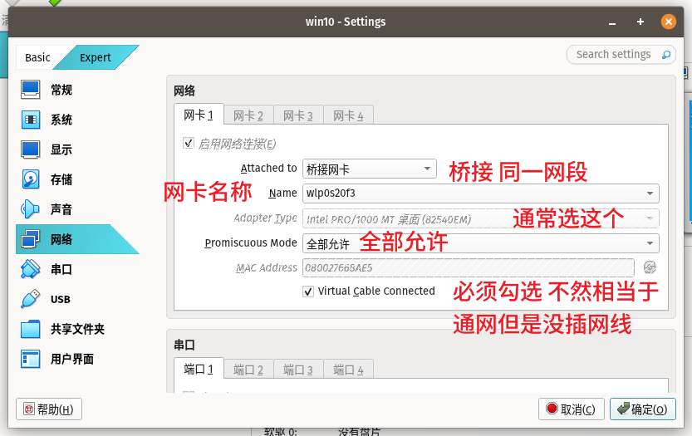This screenshot has width=692, height=436.
Task: Select the 串口 (Serial port) icon
Action: 31,269
